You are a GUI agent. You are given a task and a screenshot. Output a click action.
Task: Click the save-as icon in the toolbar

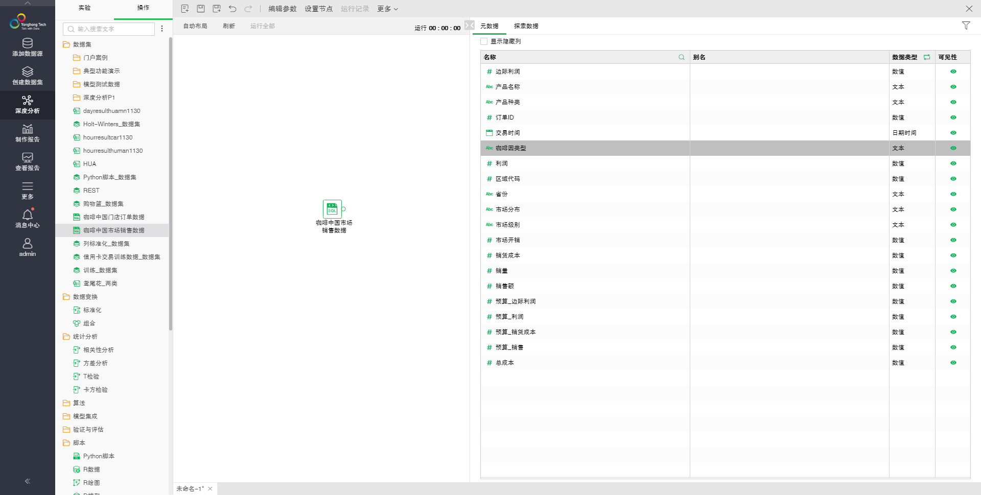217,9
